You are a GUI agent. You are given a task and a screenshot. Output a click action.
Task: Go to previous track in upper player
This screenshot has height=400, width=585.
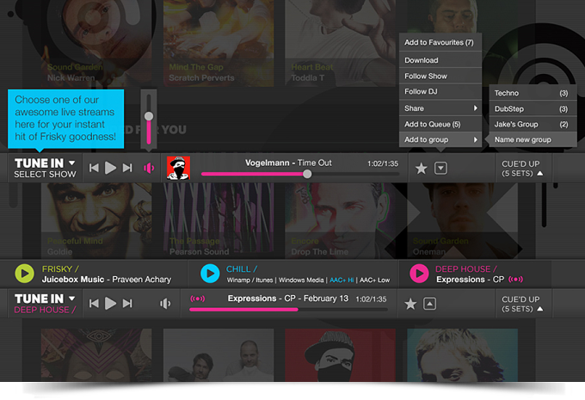[x=94, y=168]
